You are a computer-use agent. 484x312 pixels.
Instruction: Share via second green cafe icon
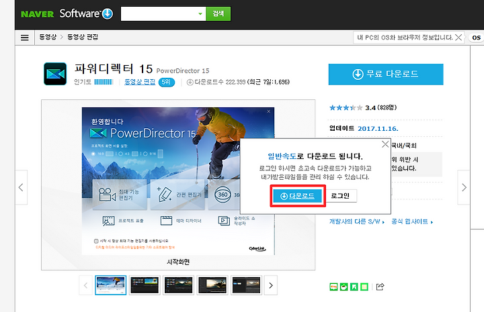(344, 287)
